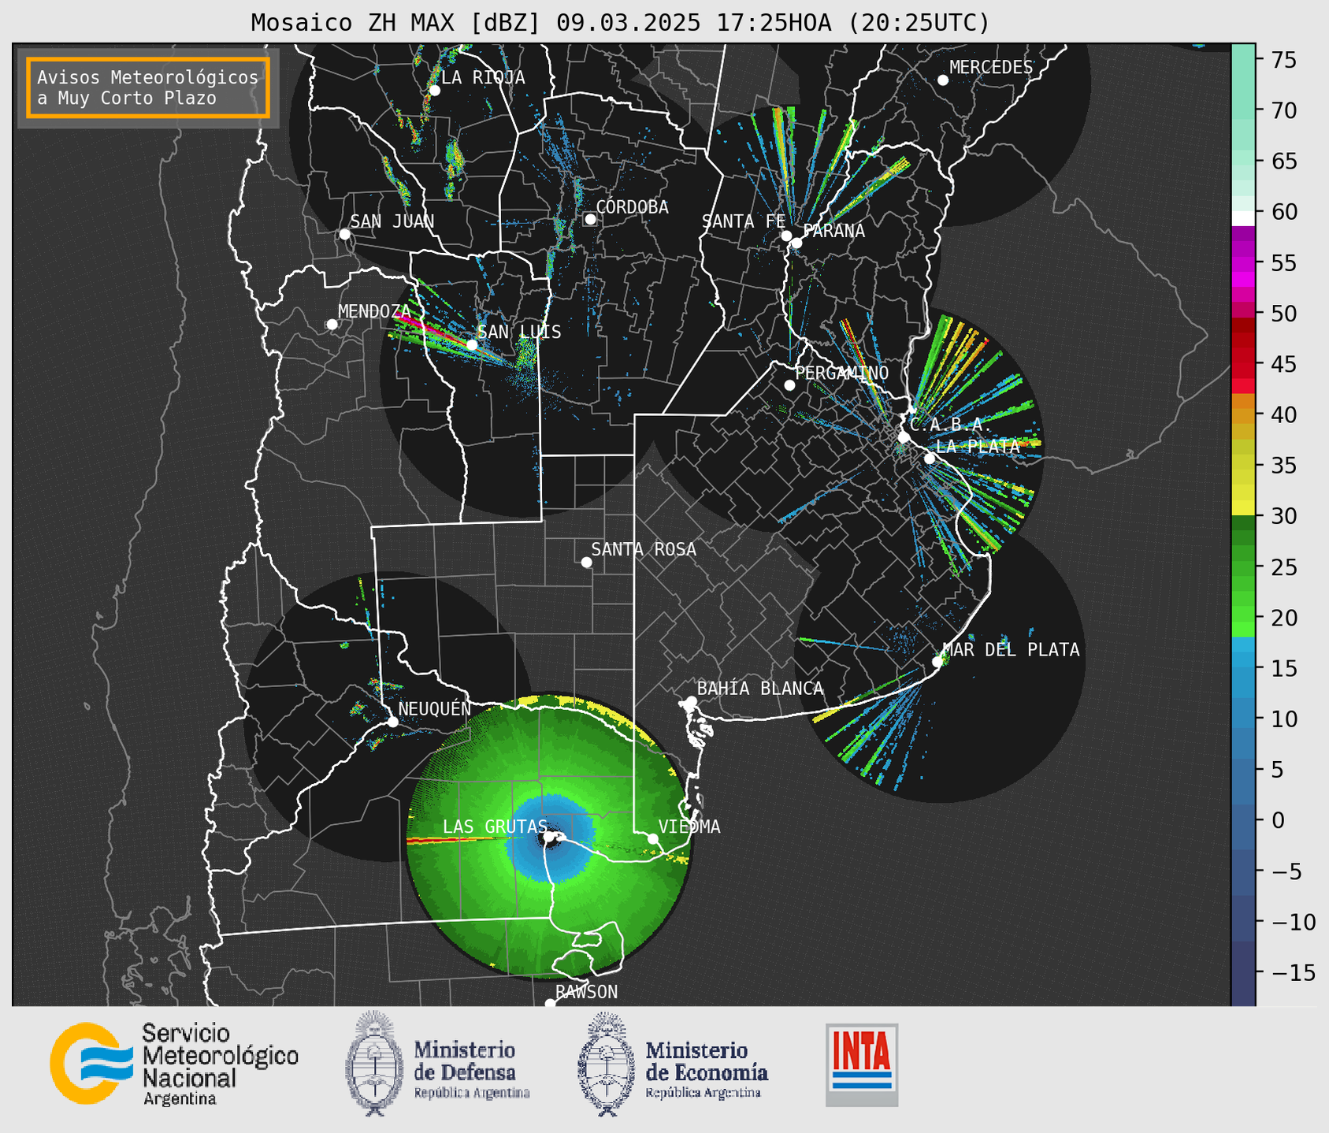The height and width of the screenshot is (1133, 1329).
Task: Click the SAN LUIS city marker dot
Action: (472, 344)
